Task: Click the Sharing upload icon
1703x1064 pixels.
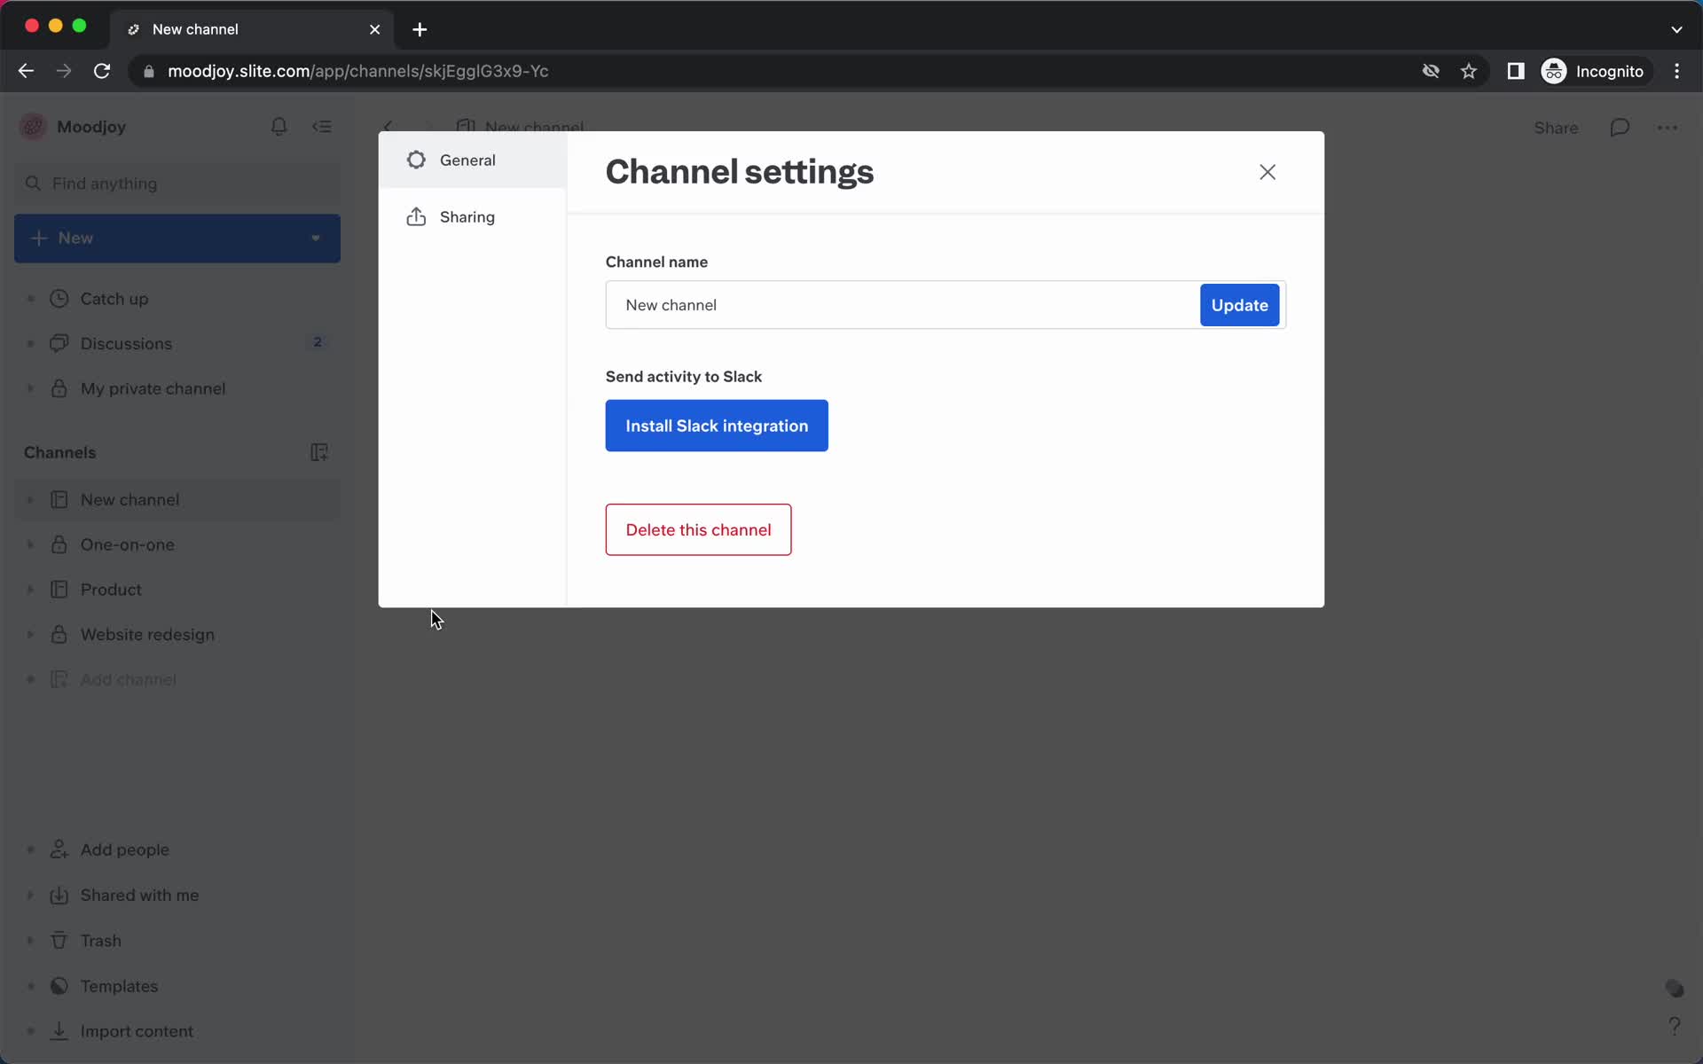Action: point(416,217)
